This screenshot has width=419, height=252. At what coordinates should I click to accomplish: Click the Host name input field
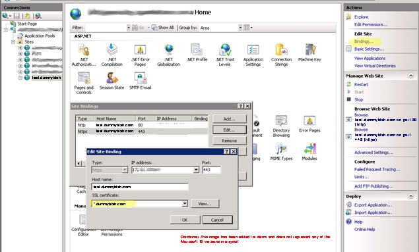point(140,187)
